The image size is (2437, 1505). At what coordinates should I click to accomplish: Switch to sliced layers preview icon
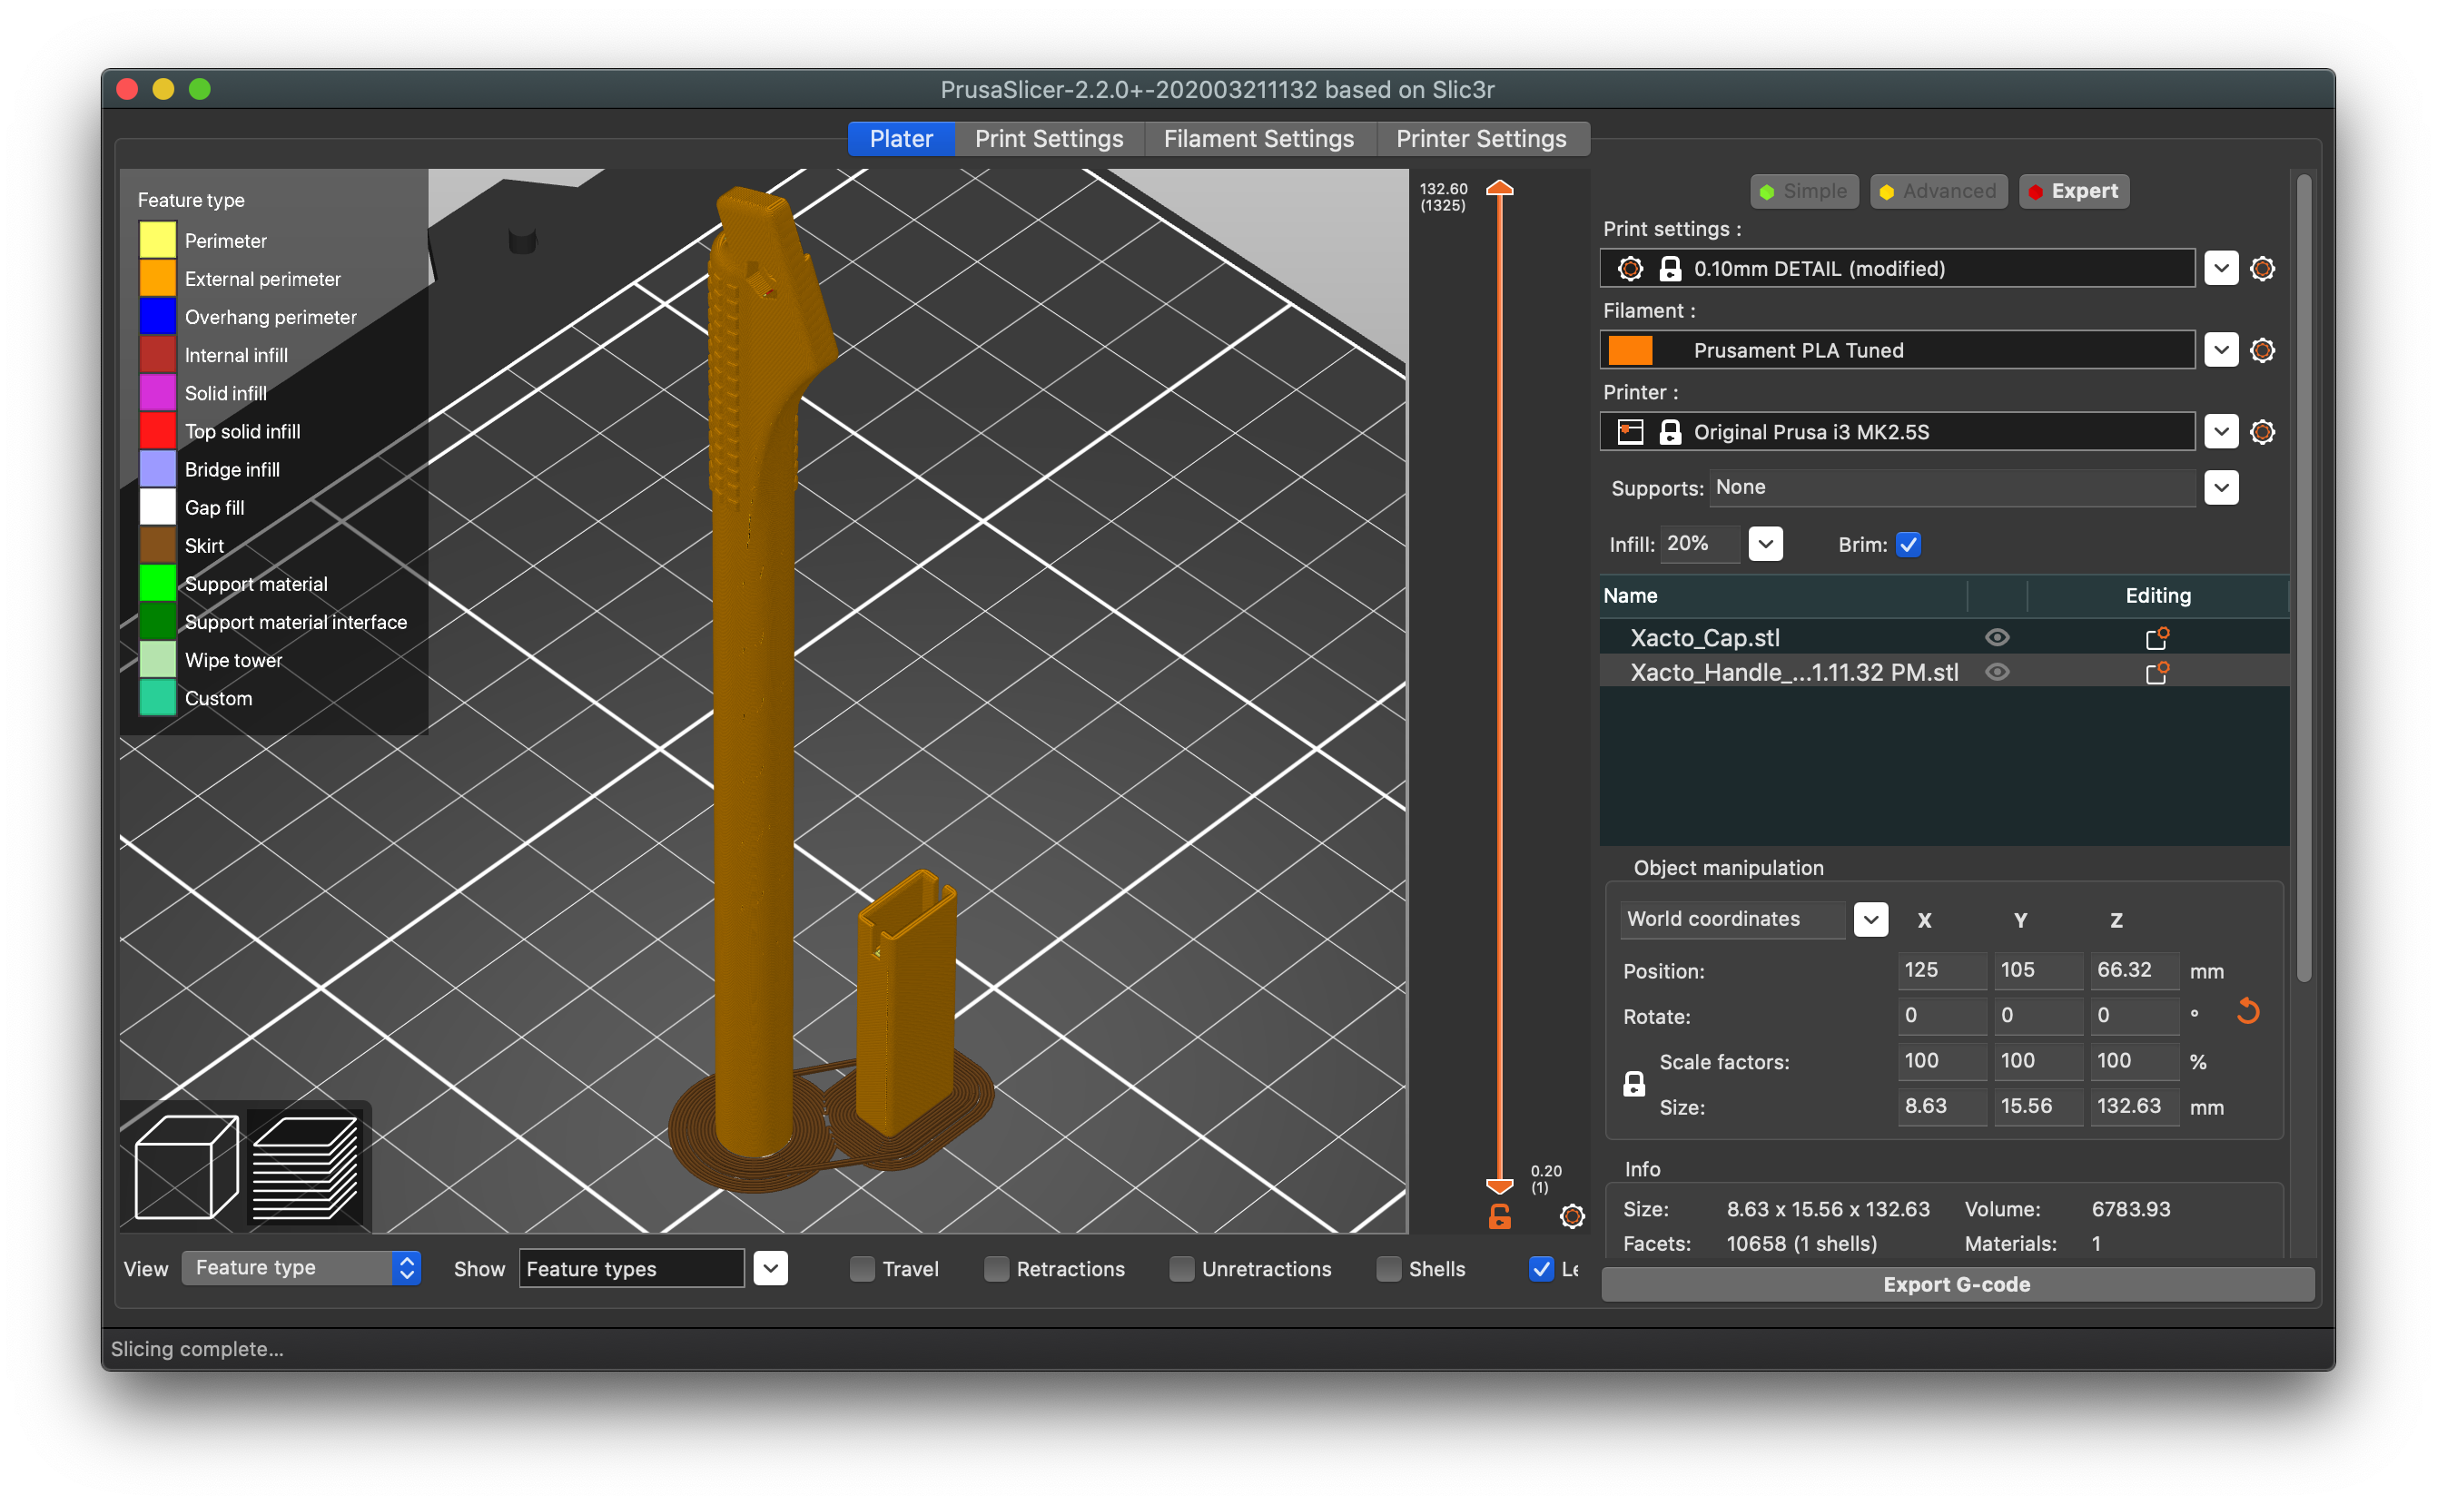pyautogui.click(x=305, y=1166)
